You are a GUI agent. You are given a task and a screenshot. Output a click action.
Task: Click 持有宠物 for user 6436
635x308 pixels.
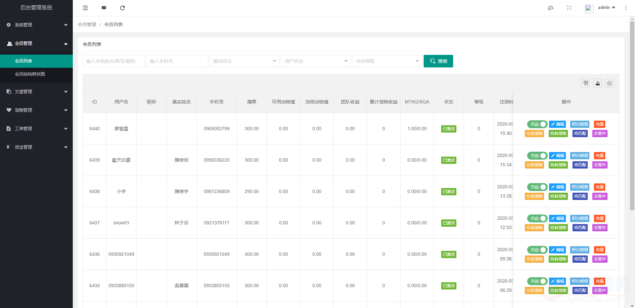558,259
